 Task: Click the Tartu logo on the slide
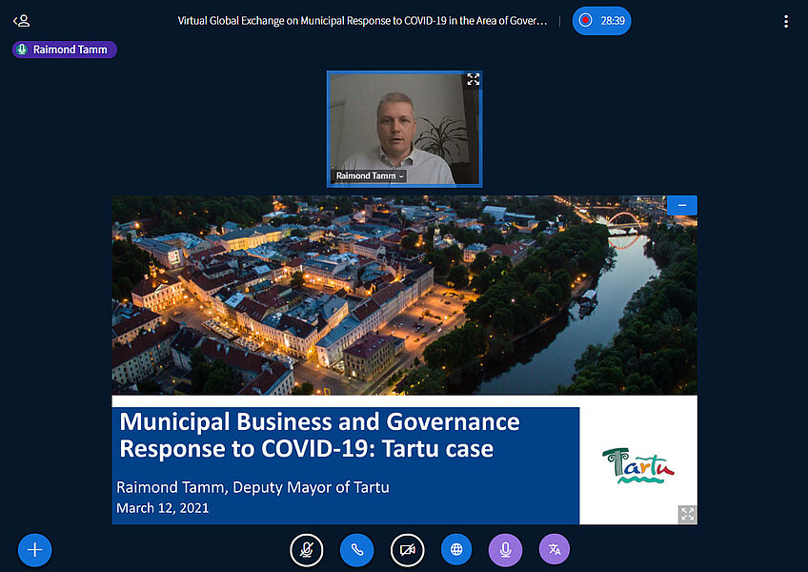tap(638, 465)
